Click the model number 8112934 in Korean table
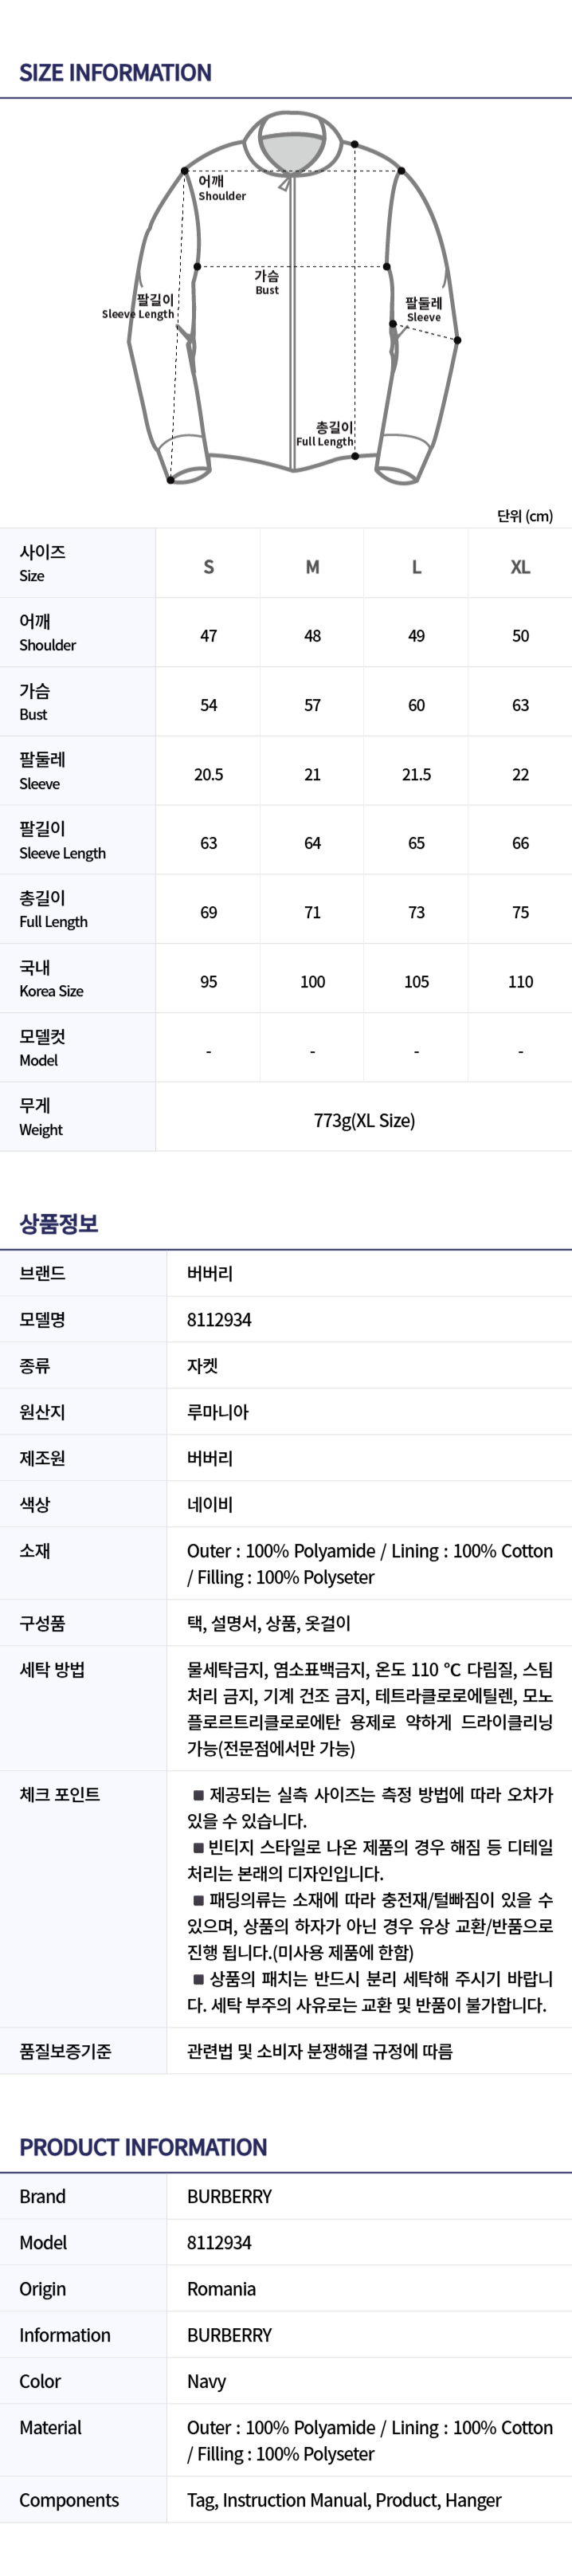The image size is (572, 2576). point(219,1320)
